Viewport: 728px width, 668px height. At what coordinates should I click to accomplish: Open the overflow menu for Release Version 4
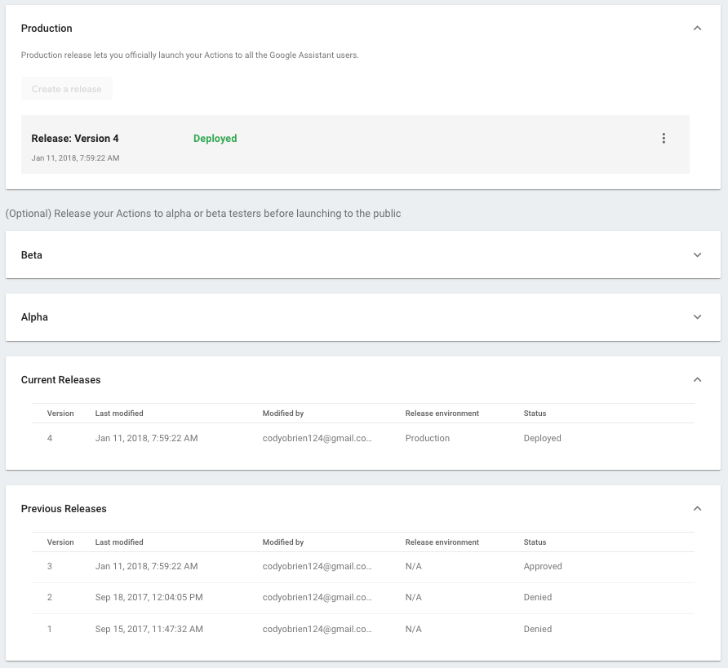(664, 138)
